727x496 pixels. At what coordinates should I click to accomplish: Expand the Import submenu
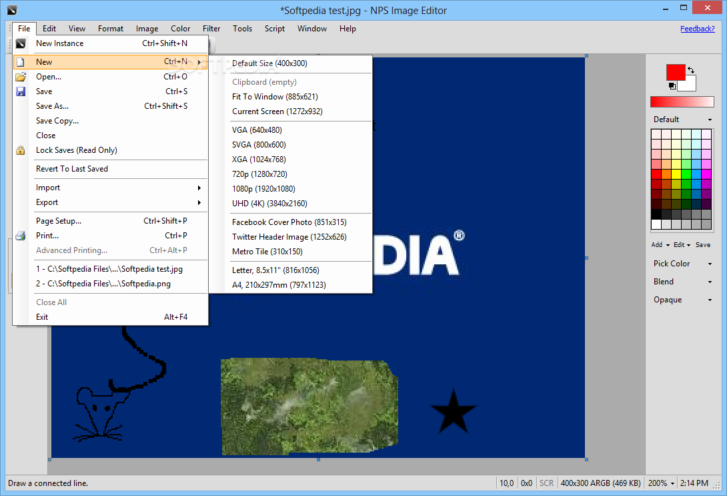click(110, 188)
